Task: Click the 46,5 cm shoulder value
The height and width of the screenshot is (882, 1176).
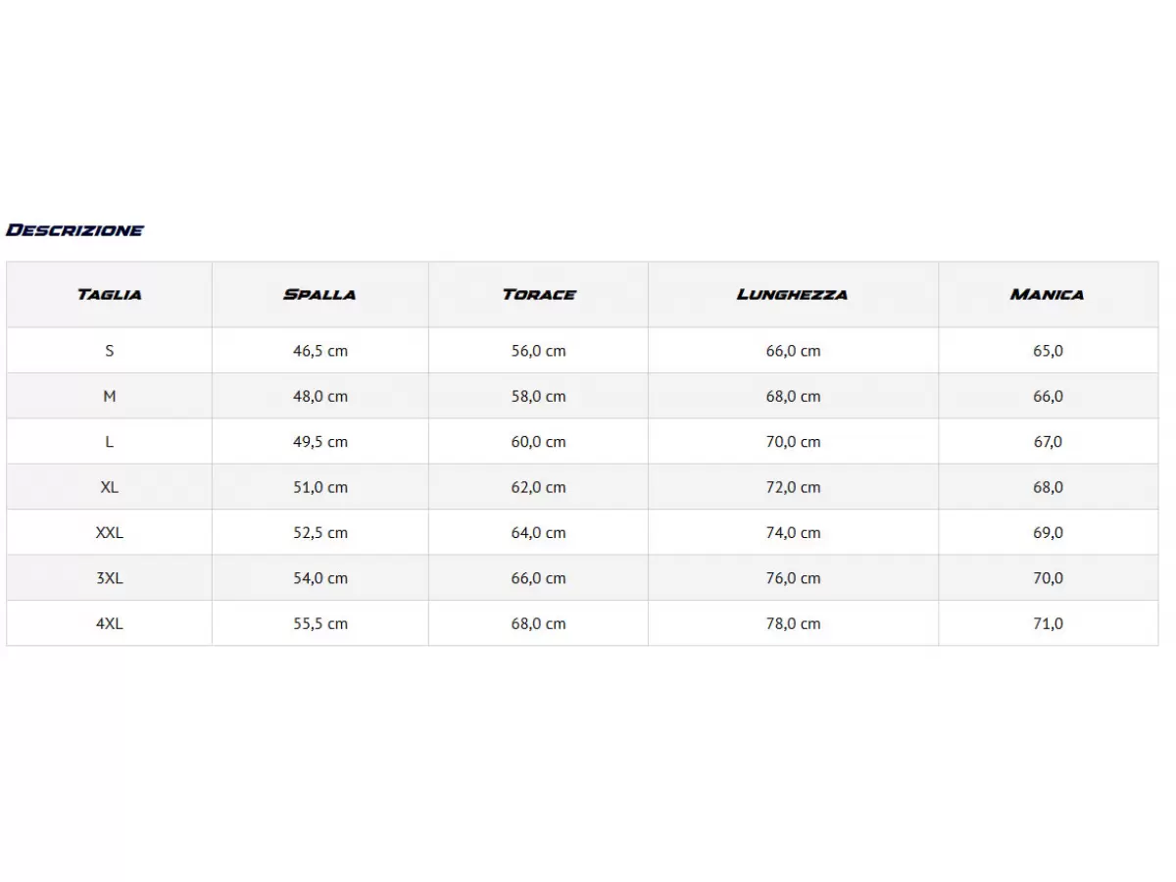Action: (x=320, y=351)
